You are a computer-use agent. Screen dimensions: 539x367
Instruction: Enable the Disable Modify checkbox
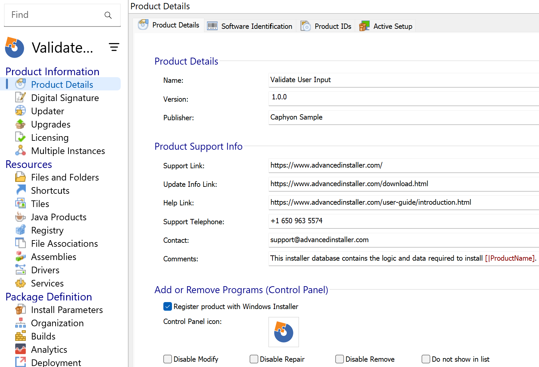[168, 359]
